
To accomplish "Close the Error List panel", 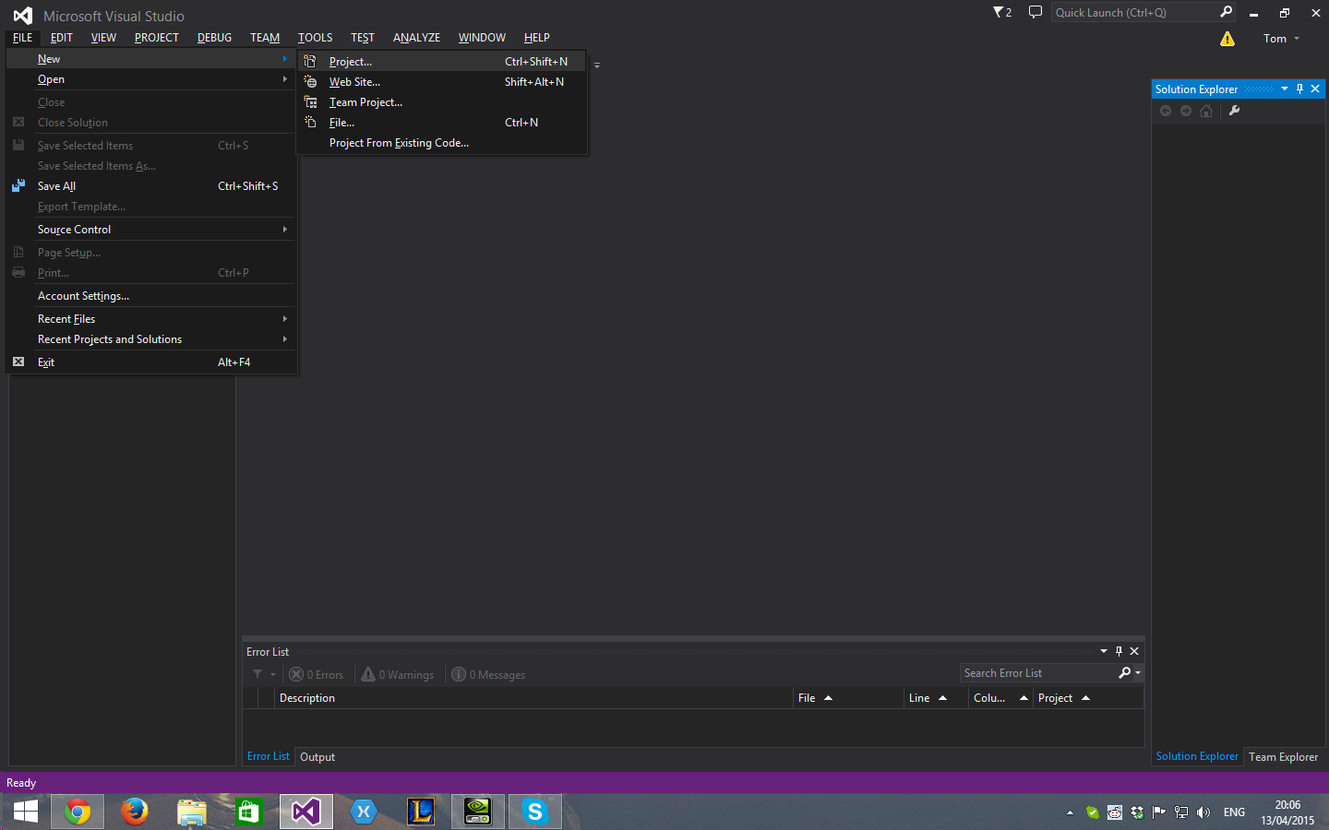I will pos(1134,651).
